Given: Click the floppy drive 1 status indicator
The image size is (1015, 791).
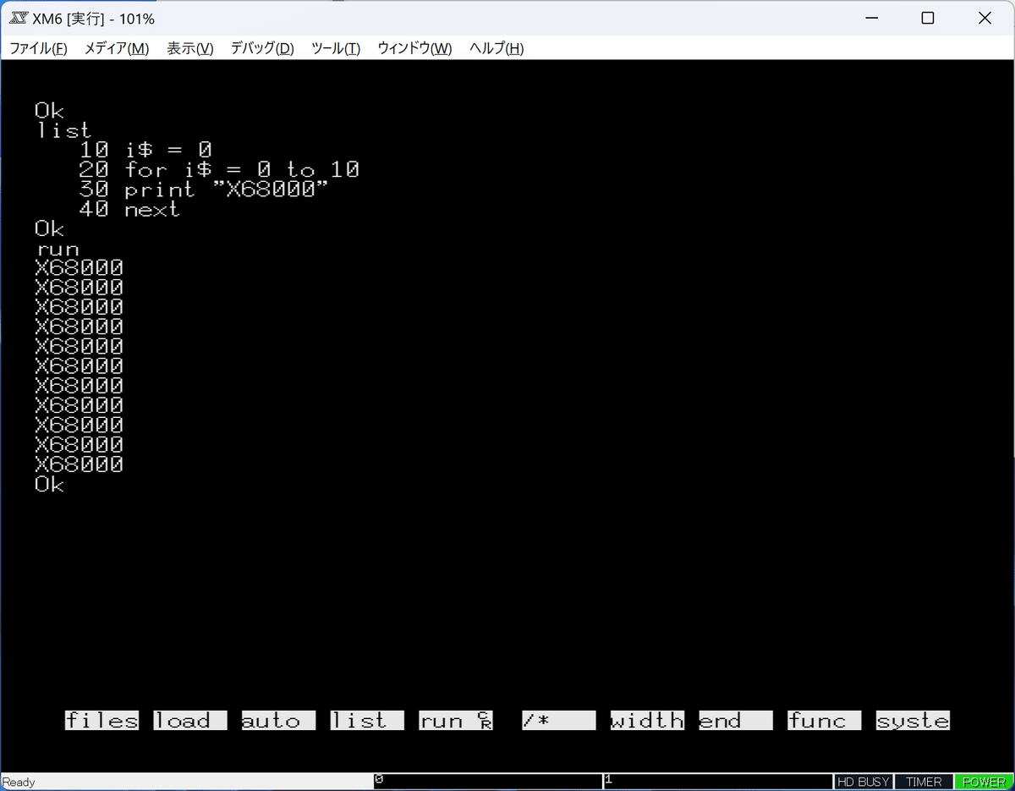Looking at the screenshot, I should [x=718, y=782].
